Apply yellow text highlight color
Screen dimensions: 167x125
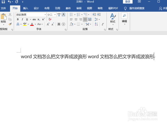[25, 24]
